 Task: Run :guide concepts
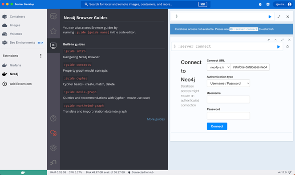click(77, 65)
